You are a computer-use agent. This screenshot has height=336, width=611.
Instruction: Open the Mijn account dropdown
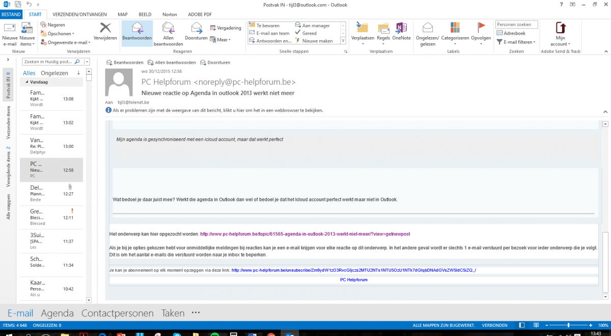click(560, 34)
